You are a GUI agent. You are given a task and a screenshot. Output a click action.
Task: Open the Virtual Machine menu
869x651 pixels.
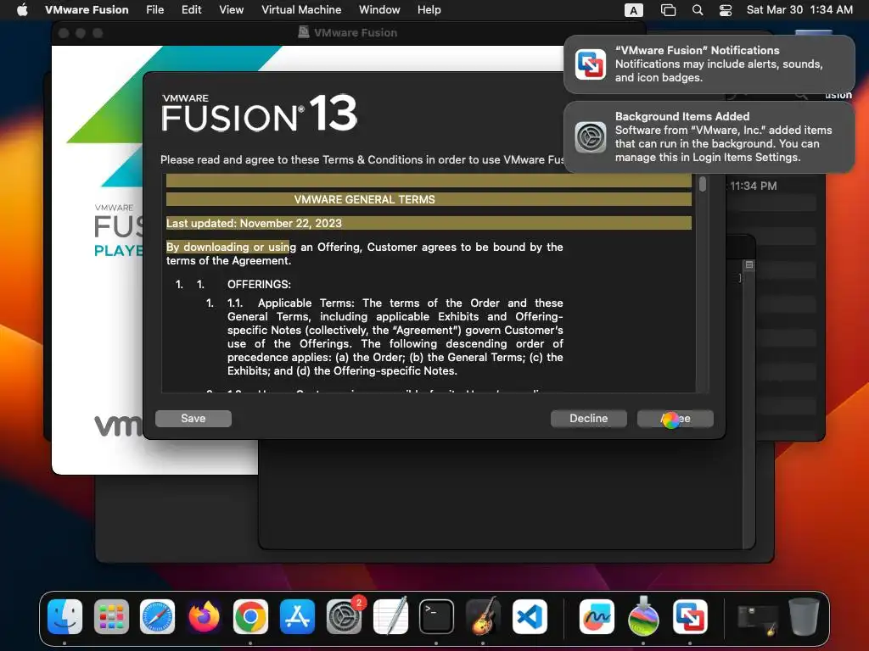(301, 9)
